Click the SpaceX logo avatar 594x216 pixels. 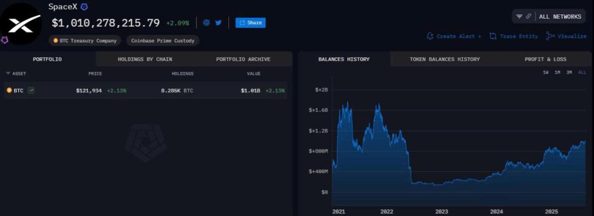[x=21, y=23]
